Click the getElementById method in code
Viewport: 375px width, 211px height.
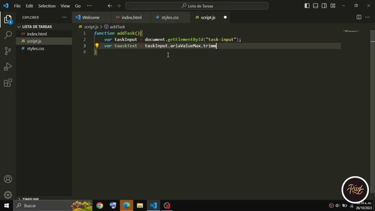[185, 39]
